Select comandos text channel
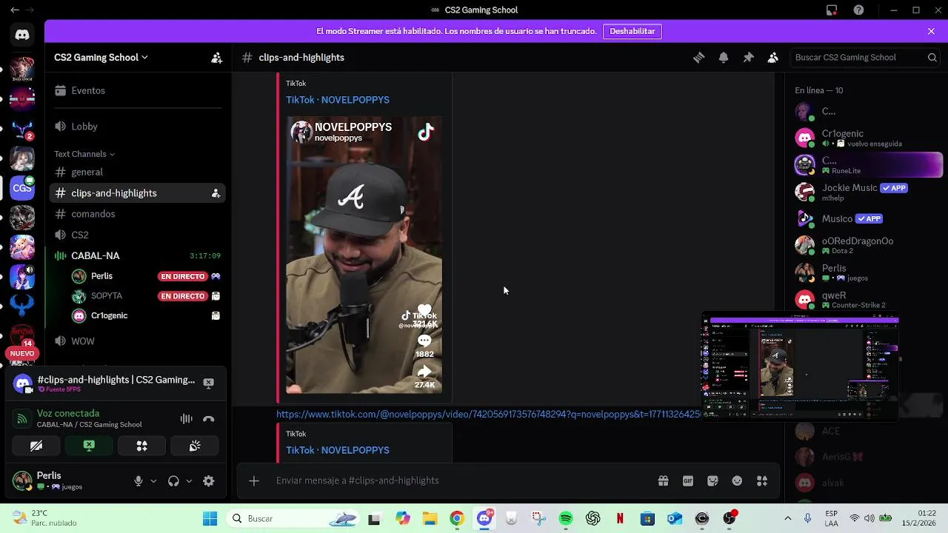 point(137,214)
